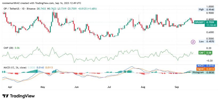
Task: Click the Sep label on time axis
Action: tap(177, 87)
